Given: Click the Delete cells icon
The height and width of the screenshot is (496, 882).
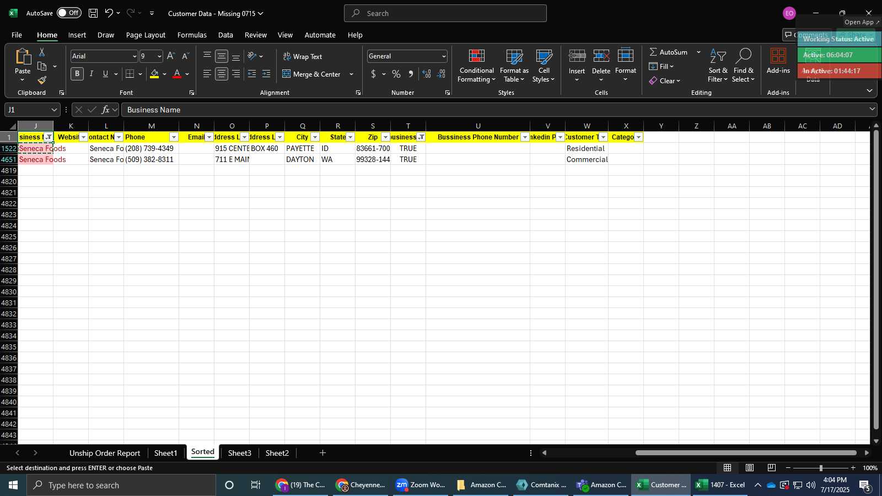Looking at the screenshot, I should click(601, 56).
